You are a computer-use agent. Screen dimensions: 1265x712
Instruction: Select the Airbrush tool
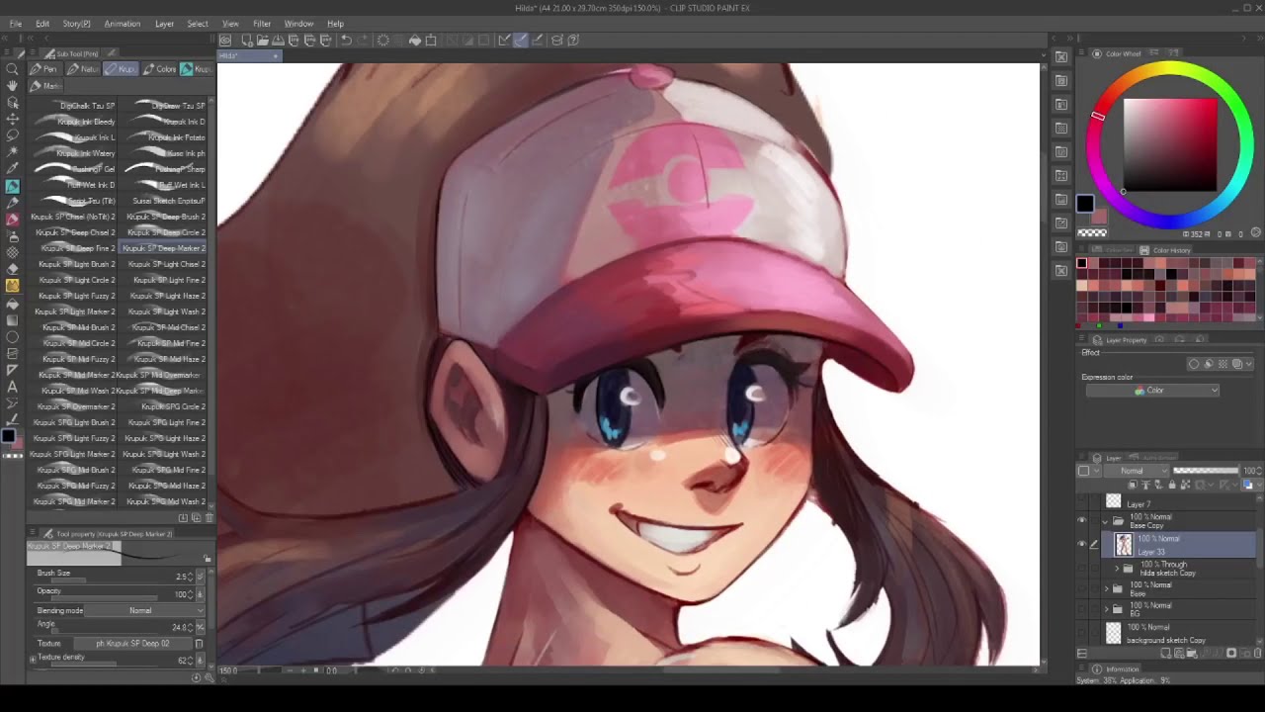(x=12, y=236)
